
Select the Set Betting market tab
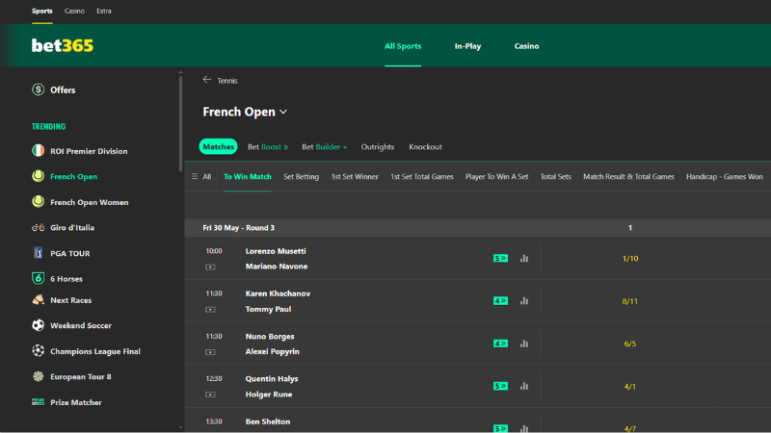coord(301,177)
